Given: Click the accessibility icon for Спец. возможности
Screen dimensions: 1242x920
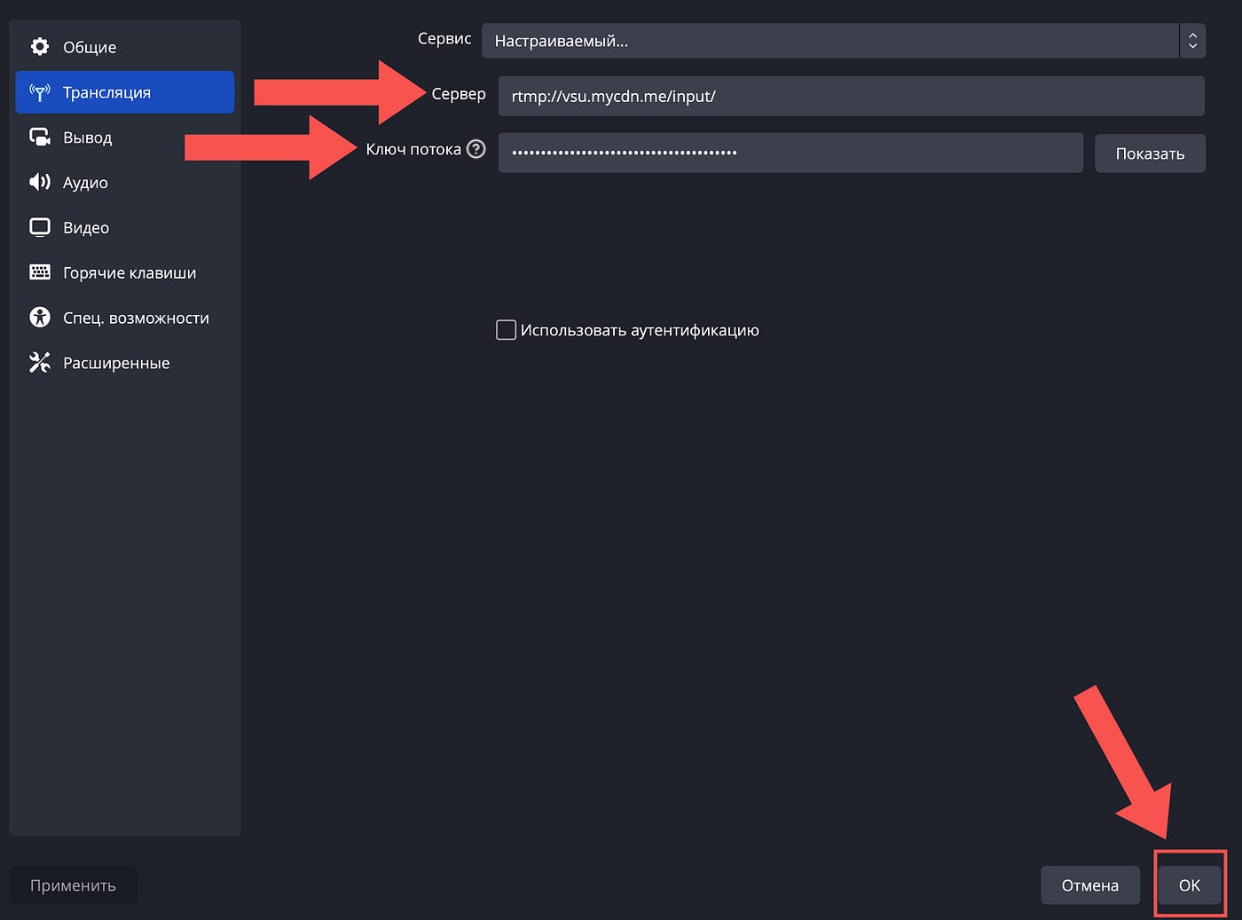Looking at the screenshot, I should pos(40,317).
